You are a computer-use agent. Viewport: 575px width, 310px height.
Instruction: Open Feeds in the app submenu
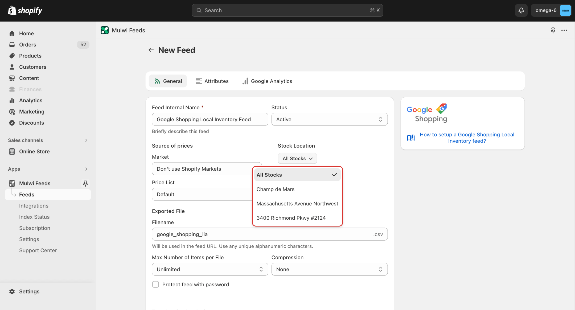tap(48, 195)
